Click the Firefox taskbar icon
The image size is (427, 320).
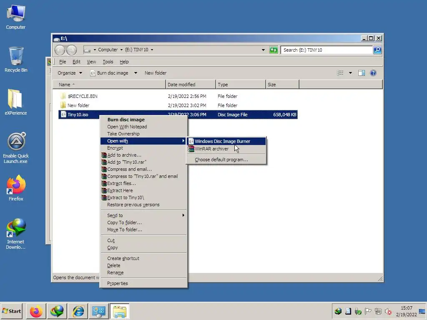point(36,311)
